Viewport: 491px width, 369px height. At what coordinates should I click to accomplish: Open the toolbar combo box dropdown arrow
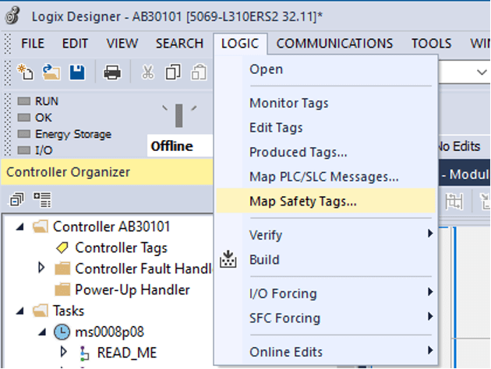coord(482,72)
